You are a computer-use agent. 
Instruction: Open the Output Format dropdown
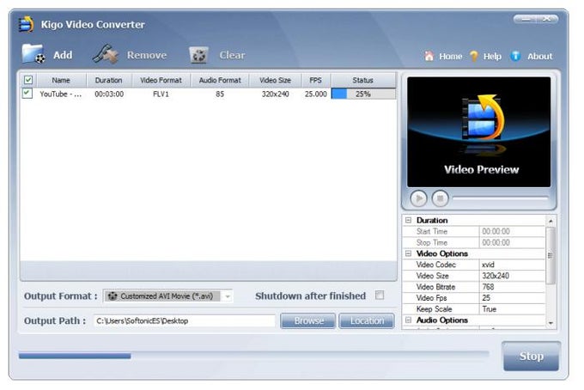click(228, 296)
